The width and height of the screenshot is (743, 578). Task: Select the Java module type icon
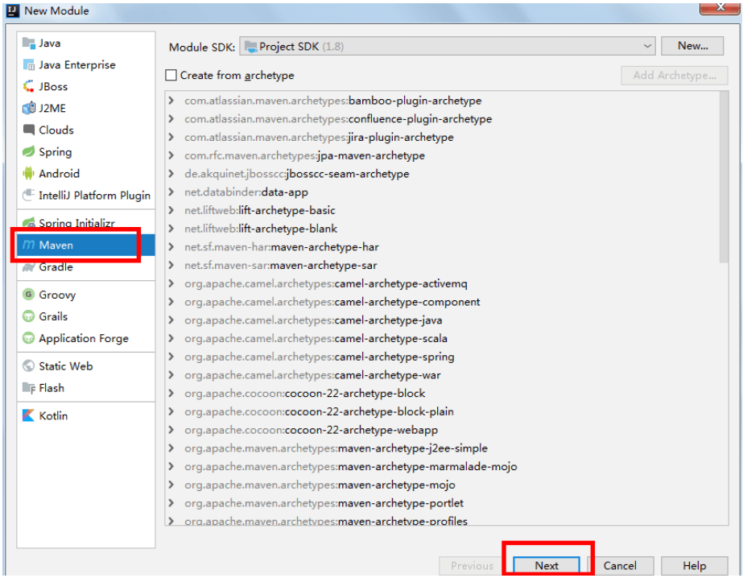(29, 43)
